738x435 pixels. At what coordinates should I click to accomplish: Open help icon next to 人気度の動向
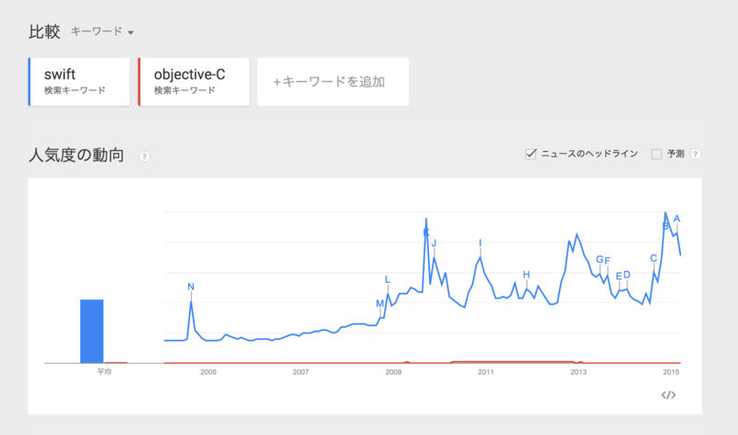click(x=145, y=157)
